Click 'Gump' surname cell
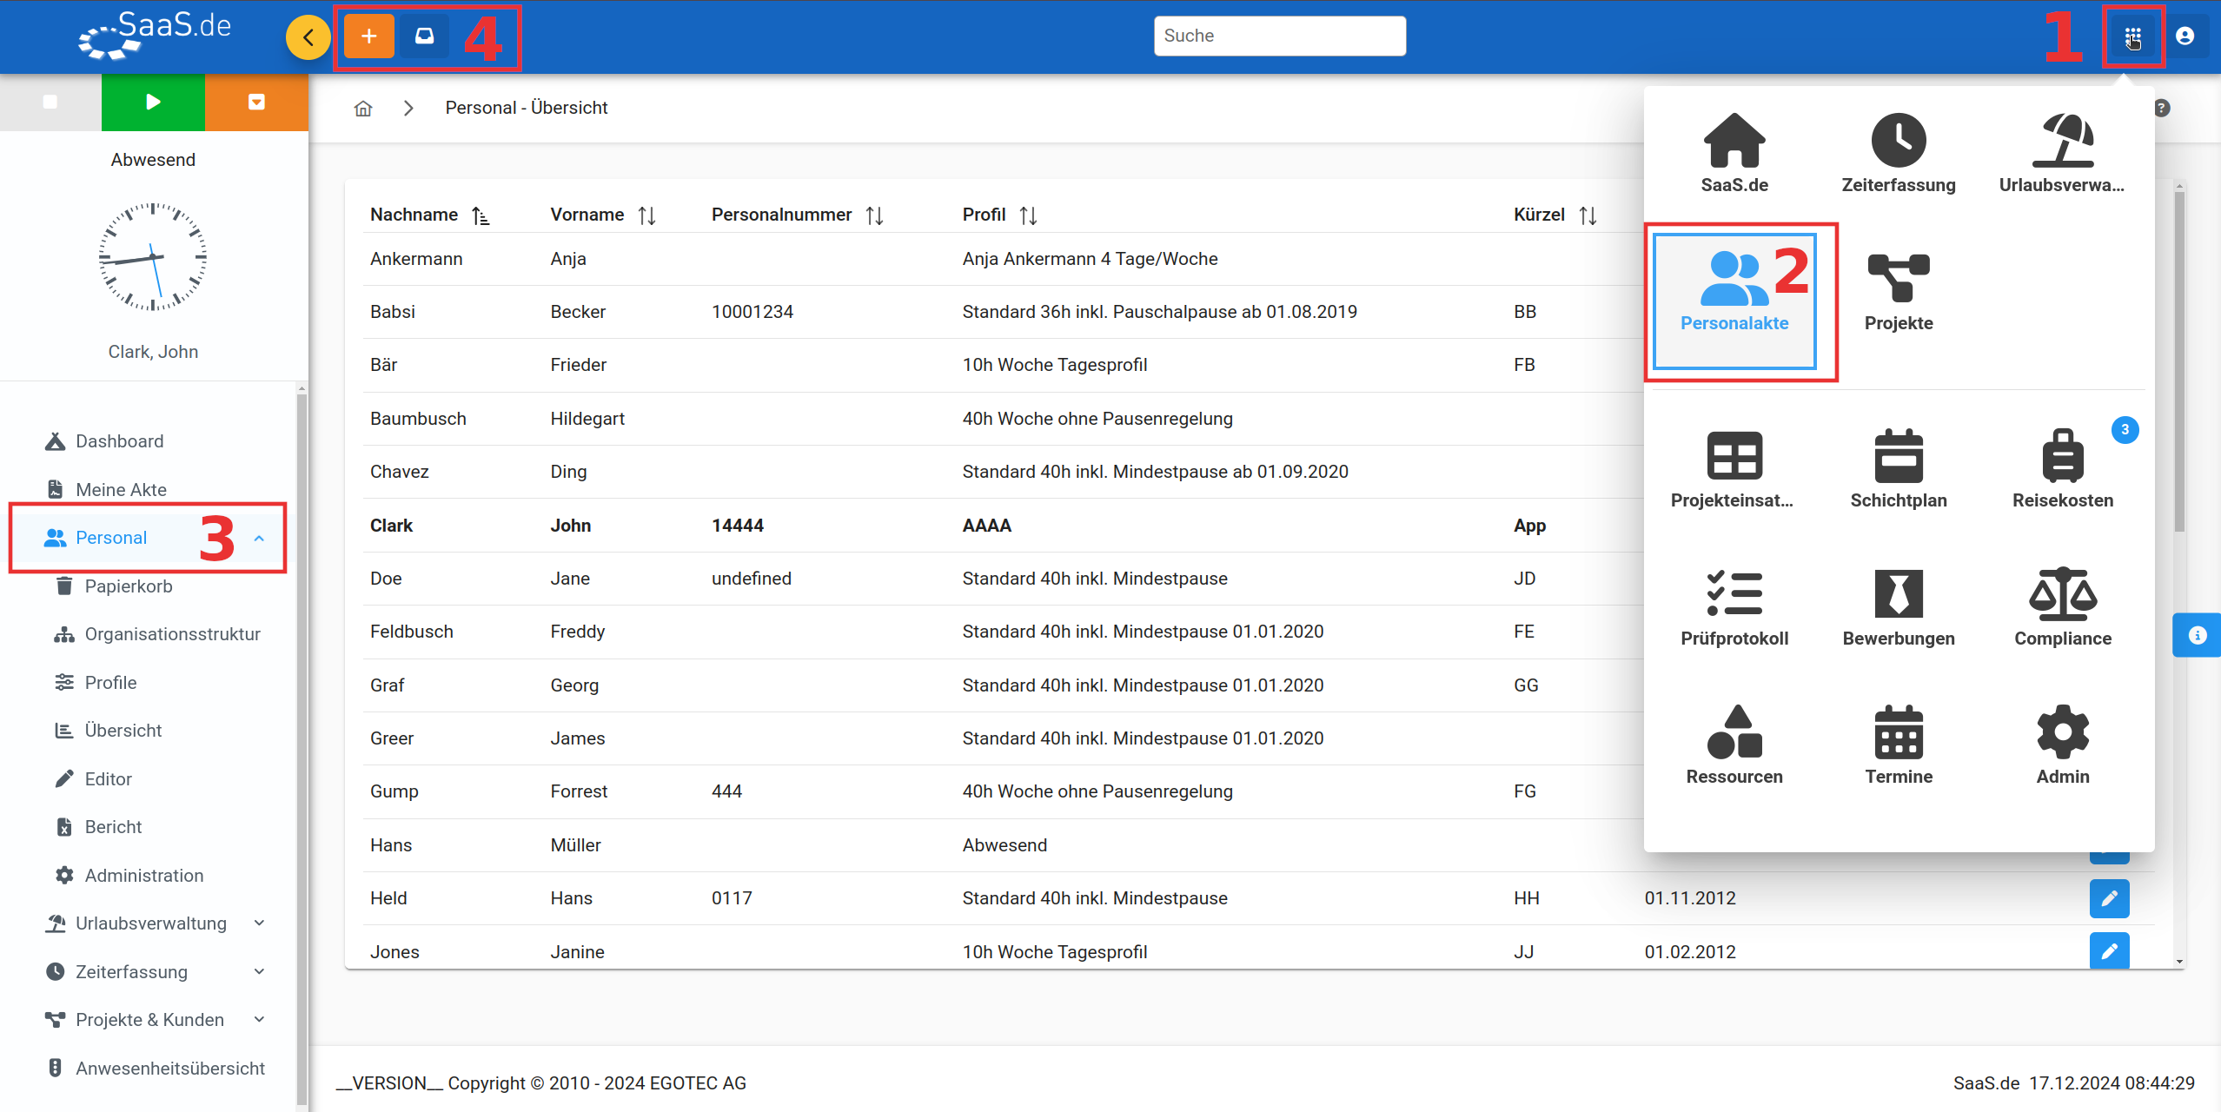The height and width of the screenshot is (1112, 2221). (x=394, y=791)
